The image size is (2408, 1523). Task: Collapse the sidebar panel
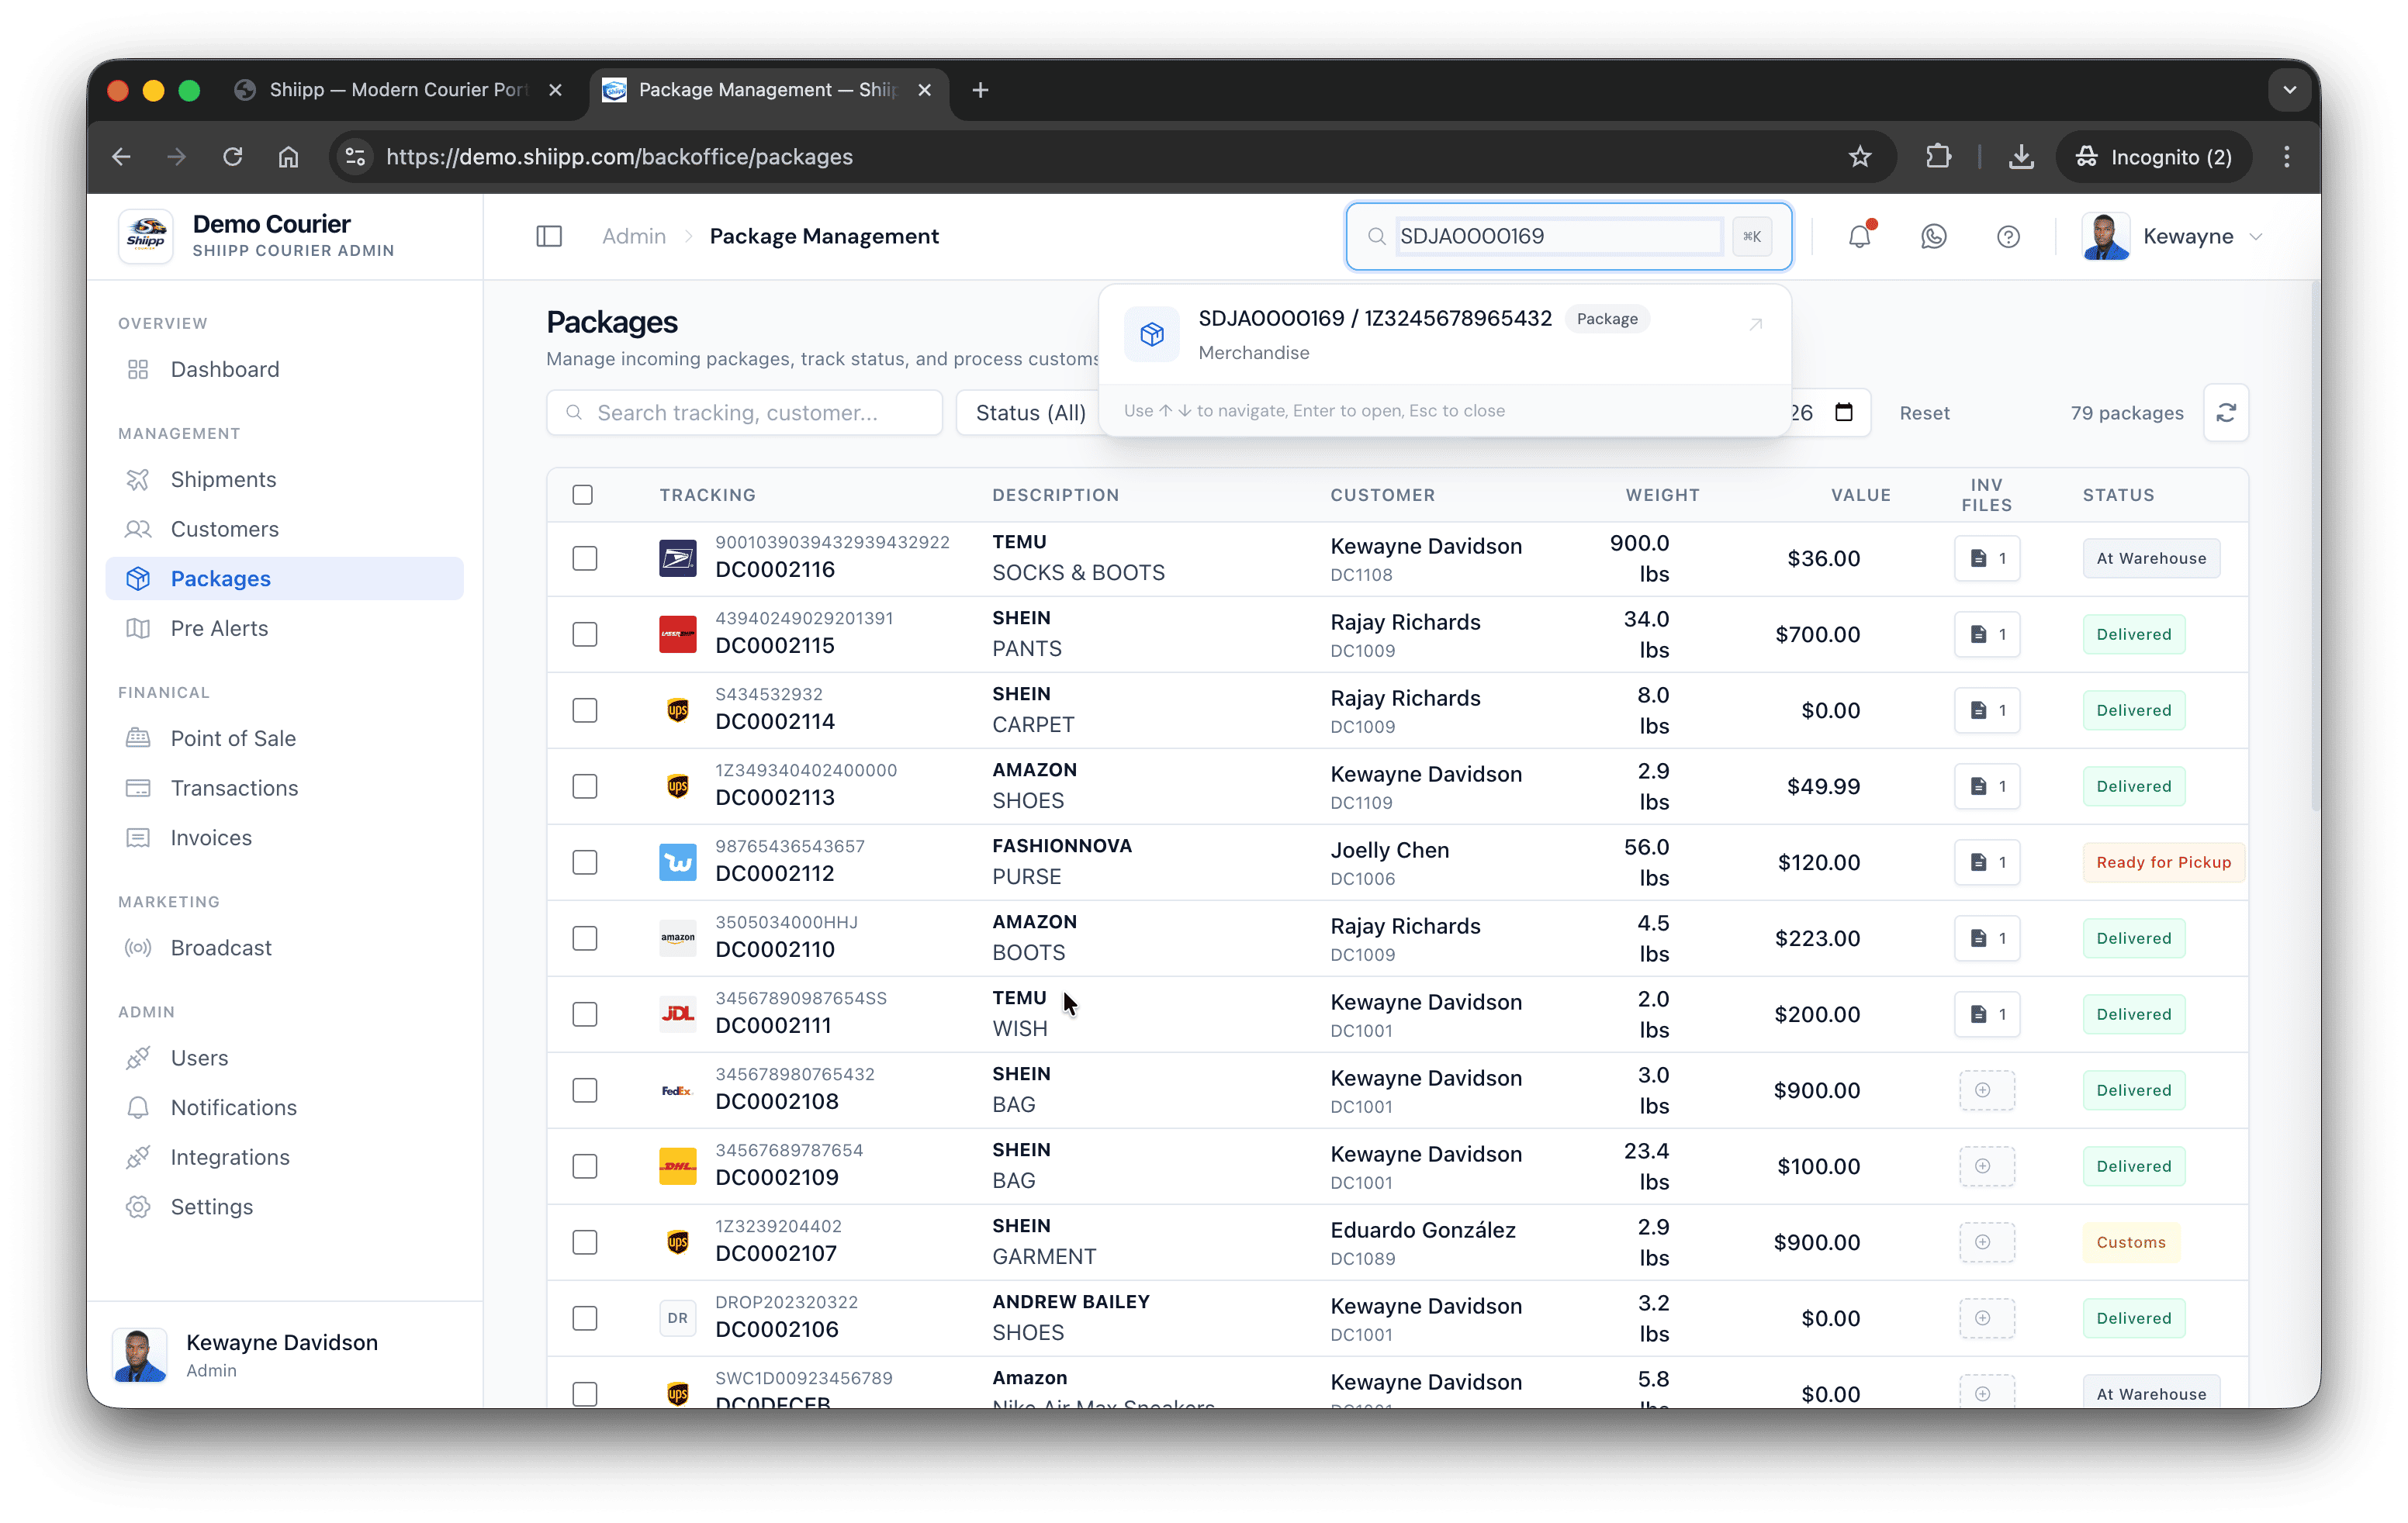(x=549, y=236)
